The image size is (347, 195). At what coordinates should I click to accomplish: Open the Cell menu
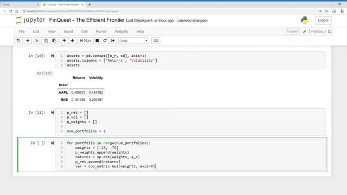click(x=85, y=31)
